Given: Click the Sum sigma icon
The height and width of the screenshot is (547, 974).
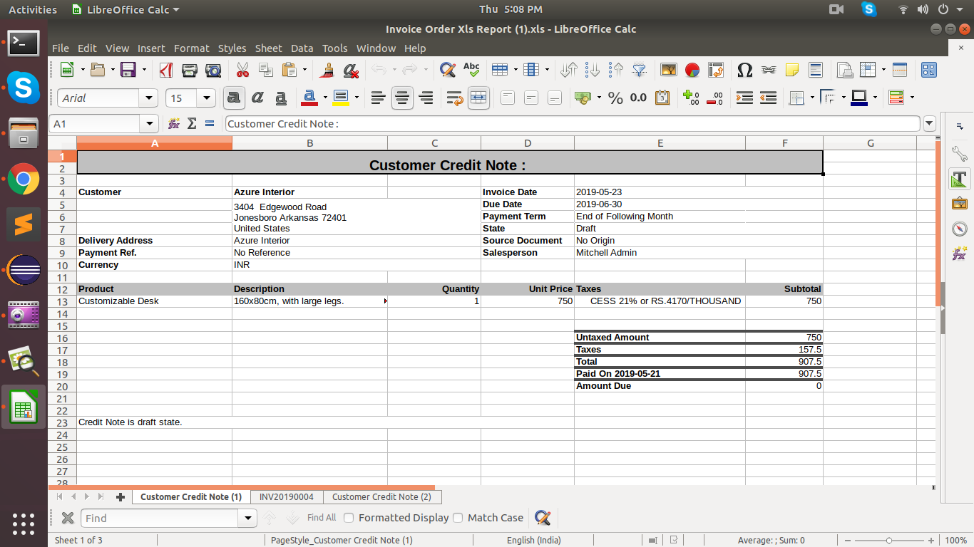Looking at the screenshot, I should point(191,123).
